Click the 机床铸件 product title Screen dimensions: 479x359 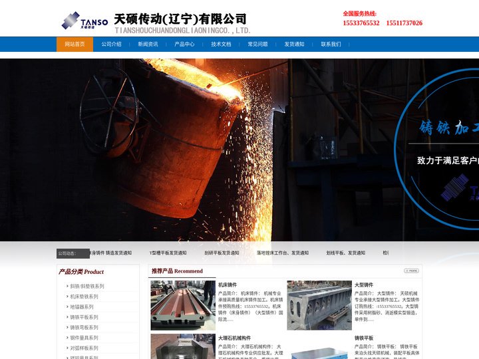click(228, 285)
